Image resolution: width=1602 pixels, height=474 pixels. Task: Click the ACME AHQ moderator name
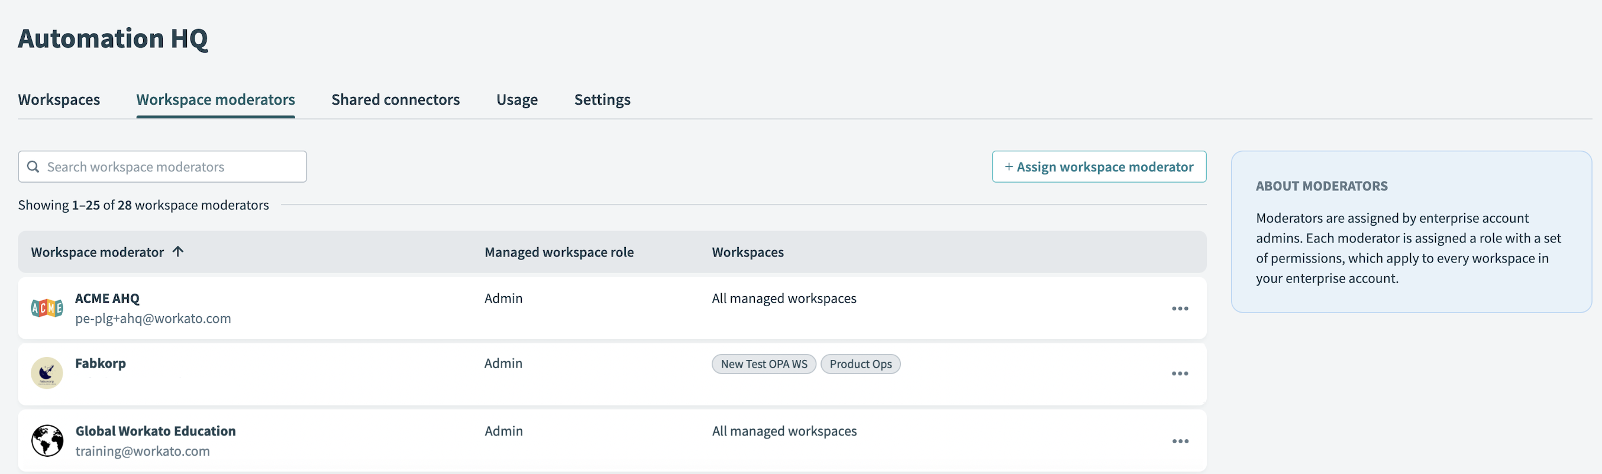click(x=107, y=298)
